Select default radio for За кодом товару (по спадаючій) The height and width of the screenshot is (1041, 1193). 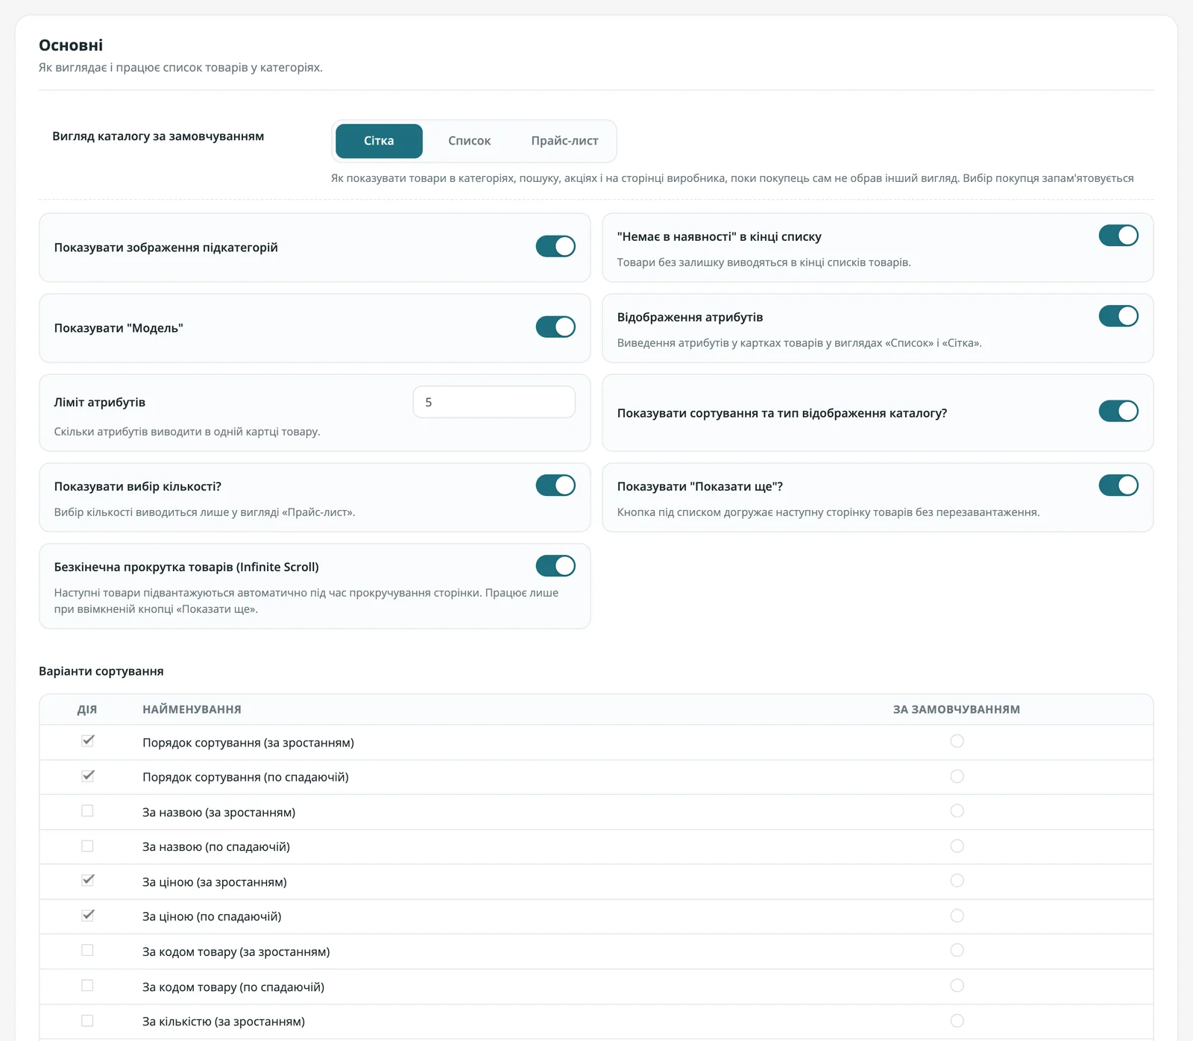click(x=957, y=985)
